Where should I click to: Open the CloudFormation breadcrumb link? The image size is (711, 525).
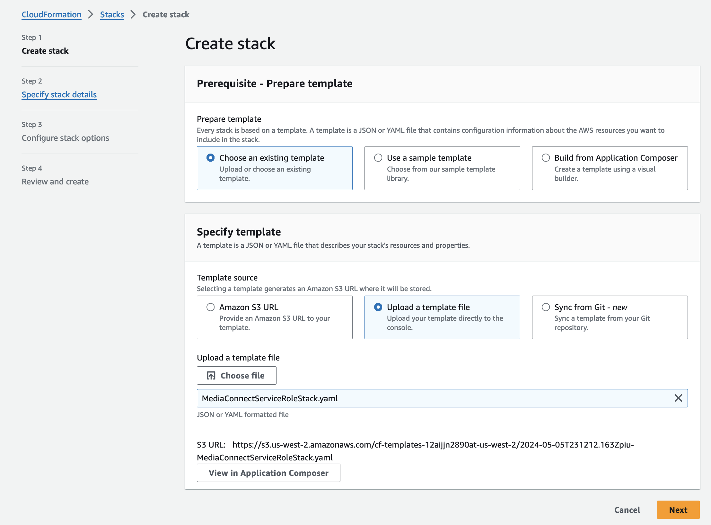pyautogui.click(x=51, y=14)
